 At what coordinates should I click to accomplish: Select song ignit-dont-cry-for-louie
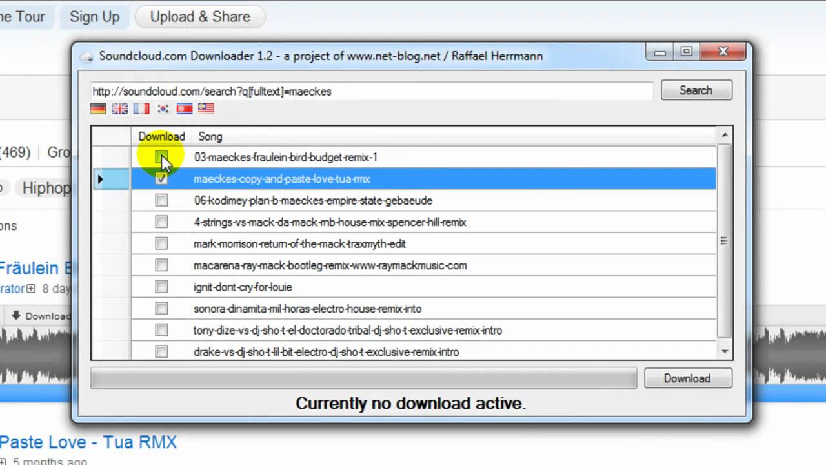pos(243,287)
